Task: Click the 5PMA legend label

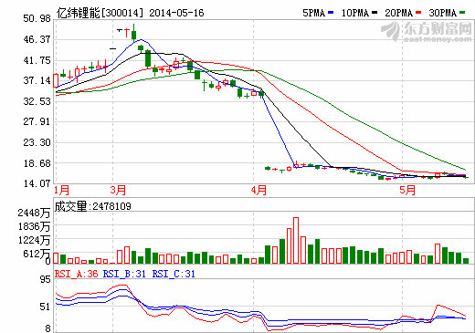Action: 314,13
